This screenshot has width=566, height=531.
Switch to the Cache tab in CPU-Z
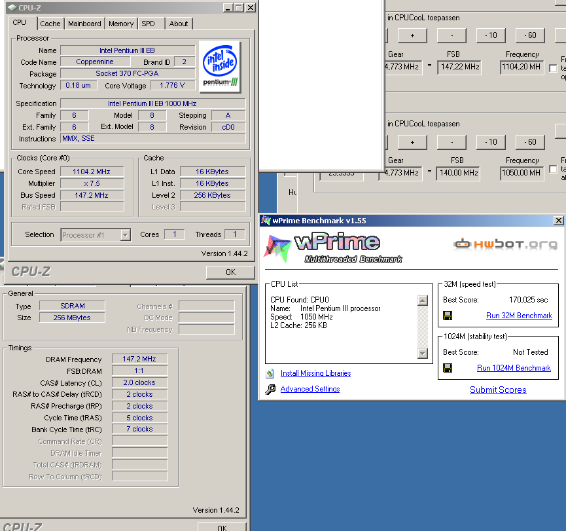50,24
